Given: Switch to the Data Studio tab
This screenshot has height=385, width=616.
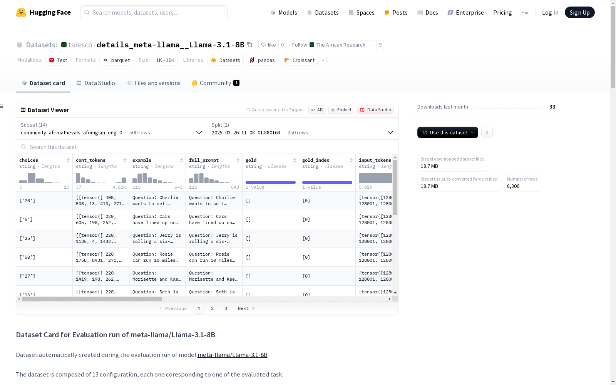Looking at the screenshot, I should (95, 83).
